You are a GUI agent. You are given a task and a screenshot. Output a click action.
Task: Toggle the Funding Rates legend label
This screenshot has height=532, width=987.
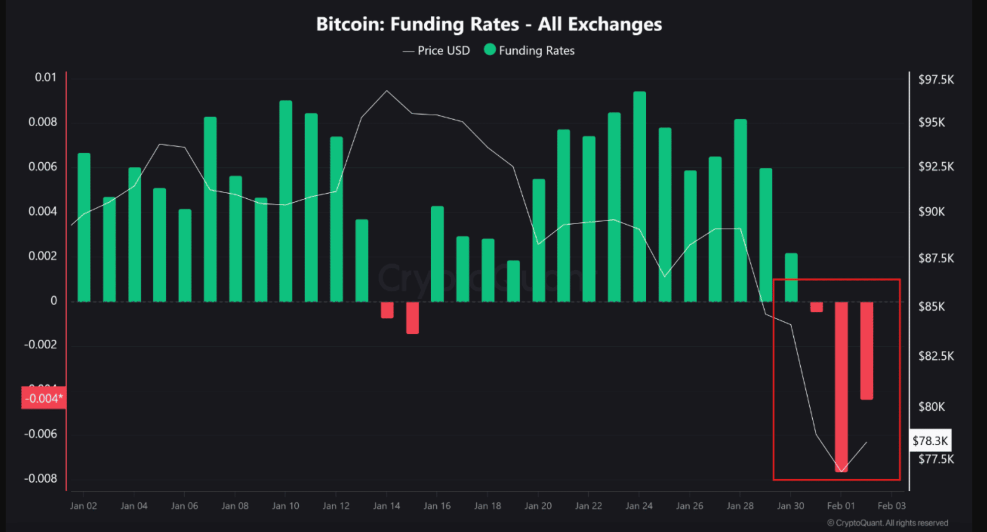(x=536, y=51)
